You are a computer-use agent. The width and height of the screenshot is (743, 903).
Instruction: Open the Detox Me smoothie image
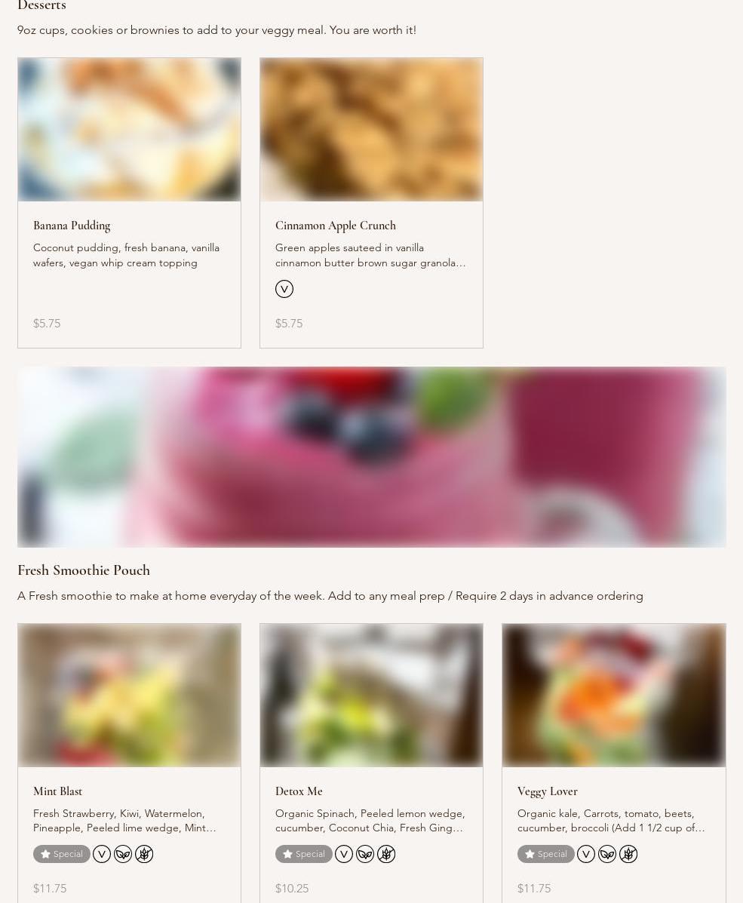371,695
